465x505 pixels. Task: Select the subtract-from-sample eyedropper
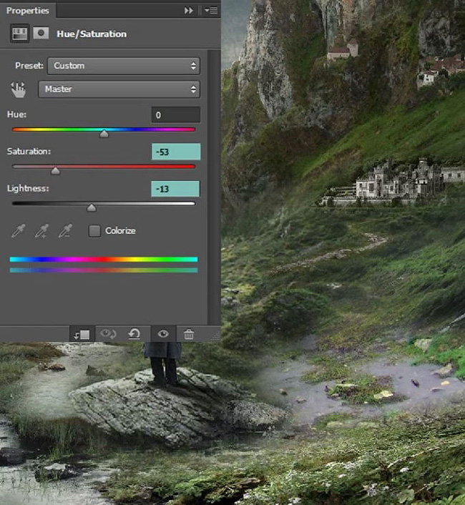(x=65, y=230)
